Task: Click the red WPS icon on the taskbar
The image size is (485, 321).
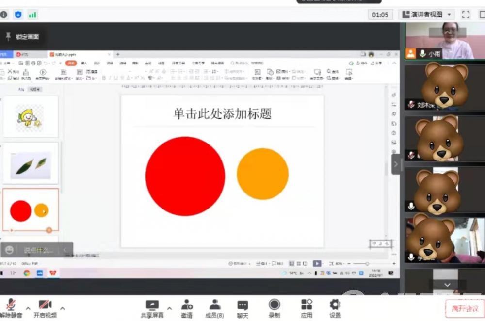Action: (53, 273)
